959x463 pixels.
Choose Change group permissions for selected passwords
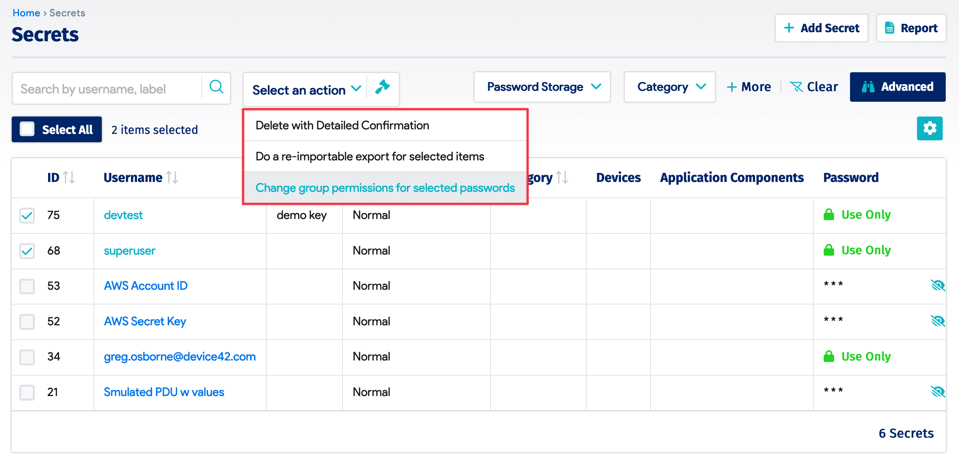pyautogui.click(x=385, y=187)
